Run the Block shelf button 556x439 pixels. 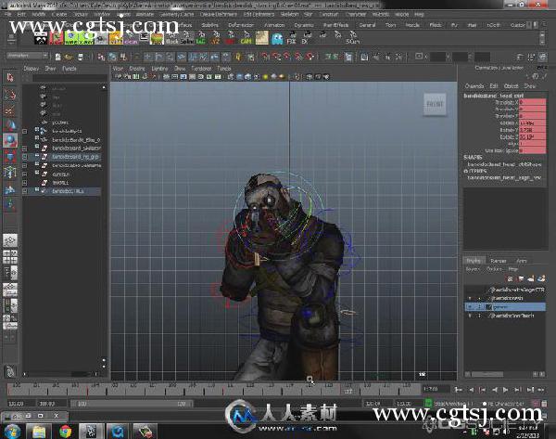point(172,38)
